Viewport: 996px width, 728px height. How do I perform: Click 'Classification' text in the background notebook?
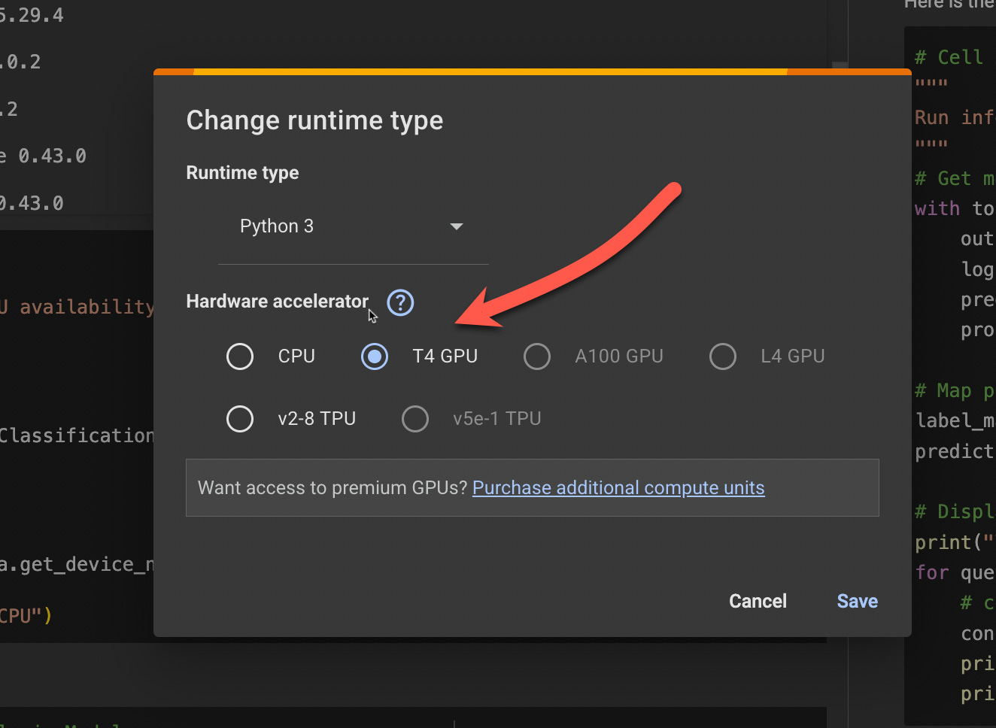[76, 435]
